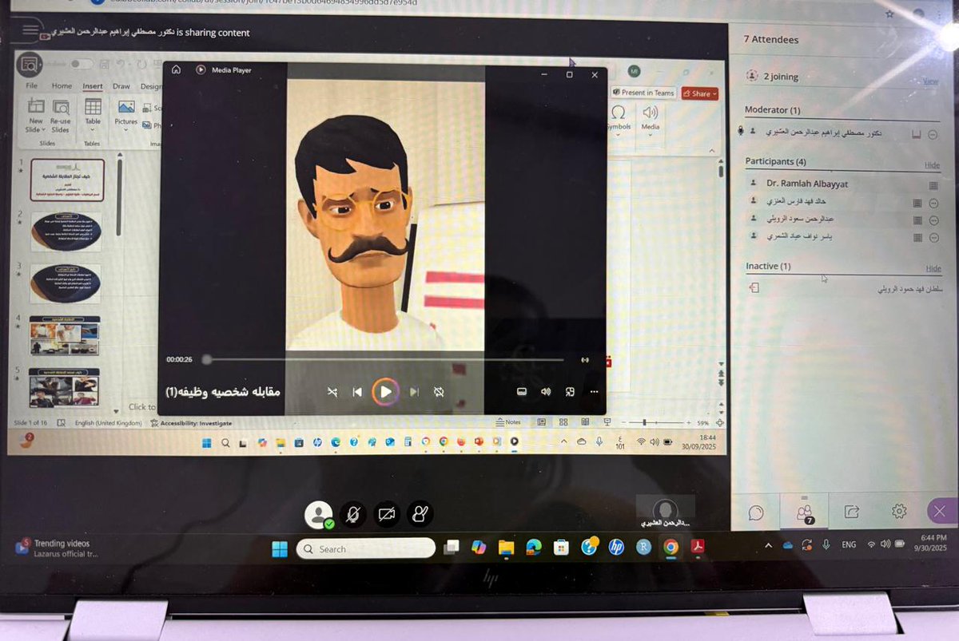
Task: Click New Slide button in PowerPoint
Action: 36,116
